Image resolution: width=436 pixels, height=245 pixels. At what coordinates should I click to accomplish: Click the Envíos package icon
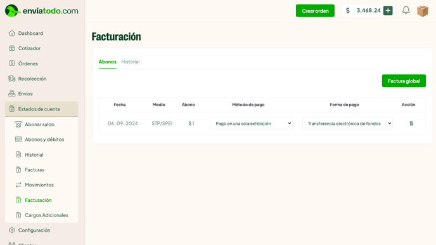[11, 93]
